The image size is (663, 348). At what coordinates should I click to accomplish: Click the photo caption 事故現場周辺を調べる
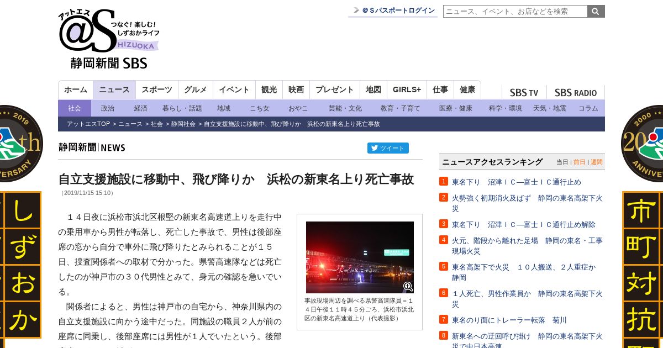coord(359,309)
